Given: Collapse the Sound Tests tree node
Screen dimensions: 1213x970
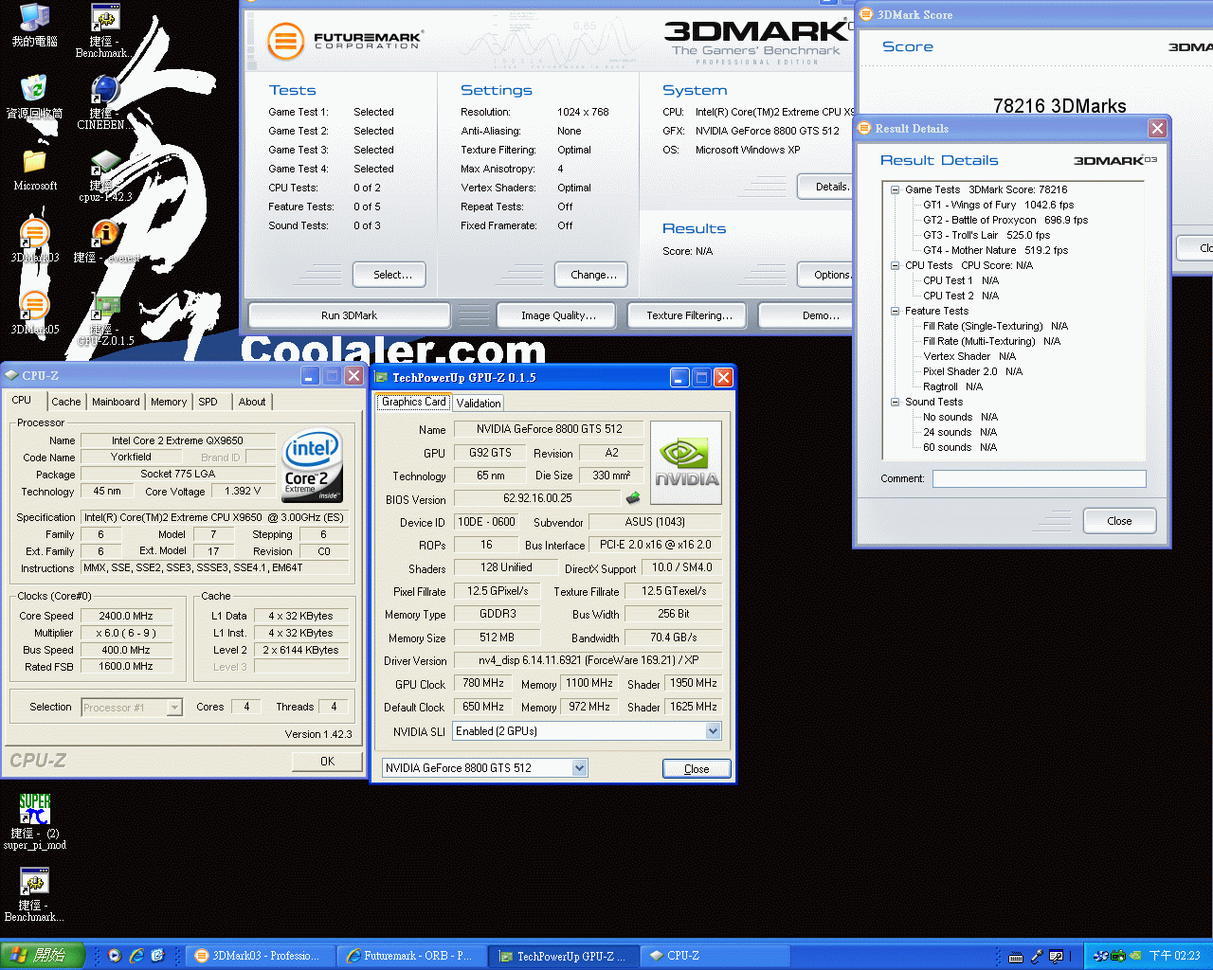Looking at the screenshot, I should pyautogui.click(x=895, y=402).
